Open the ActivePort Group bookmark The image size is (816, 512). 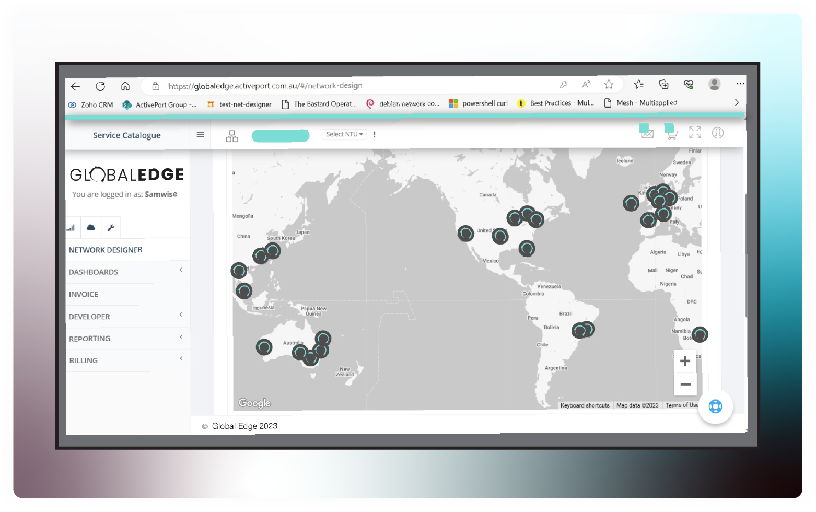(159, 104)
